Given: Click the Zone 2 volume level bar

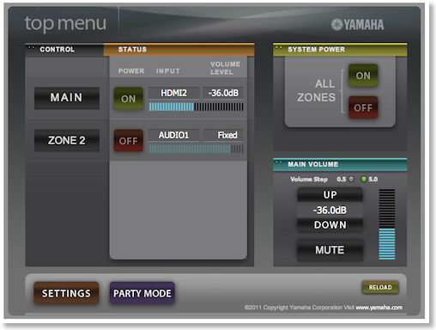Looking at the screenshot, I should tap(196, 149).
